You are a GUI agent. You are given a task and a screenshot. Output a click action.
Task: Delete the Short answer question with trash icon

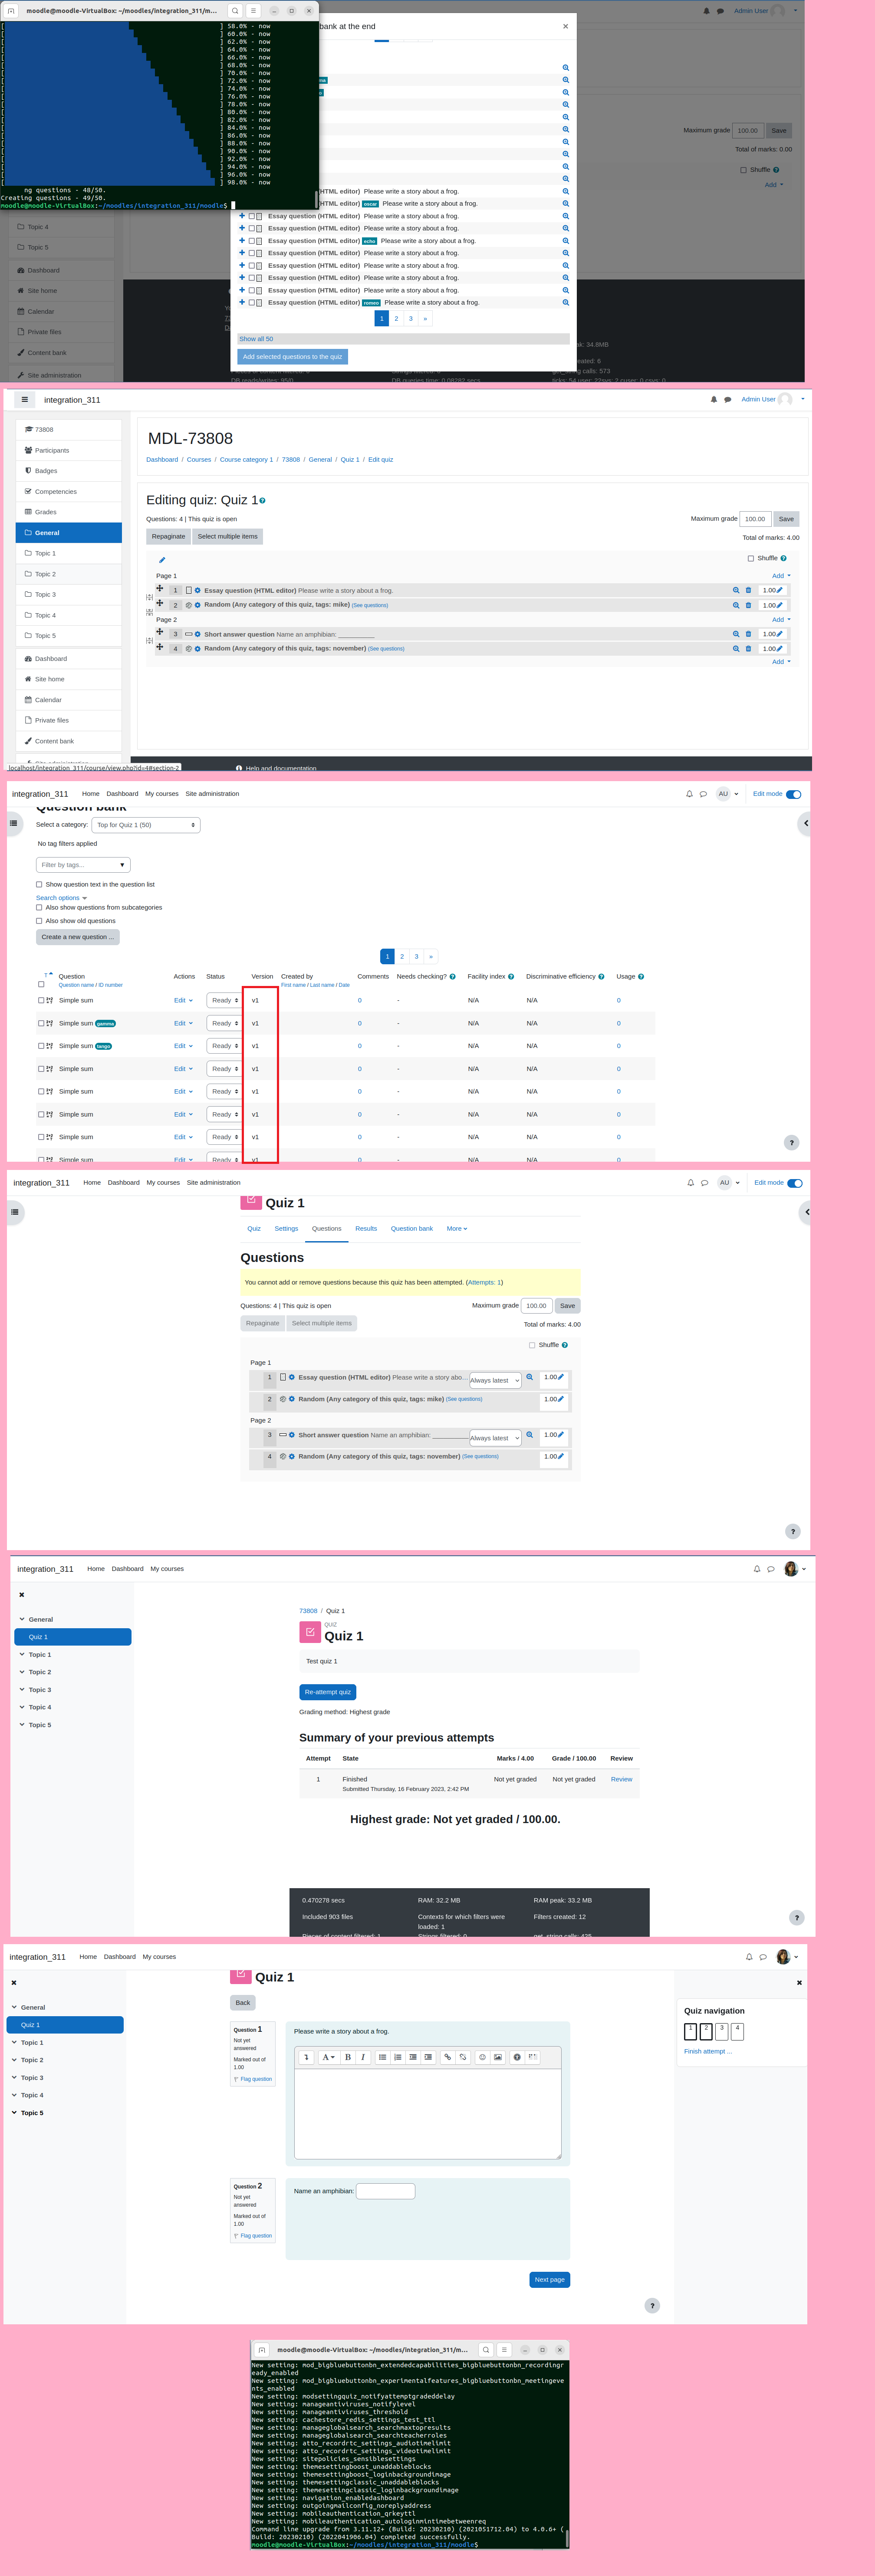(748, 634)
